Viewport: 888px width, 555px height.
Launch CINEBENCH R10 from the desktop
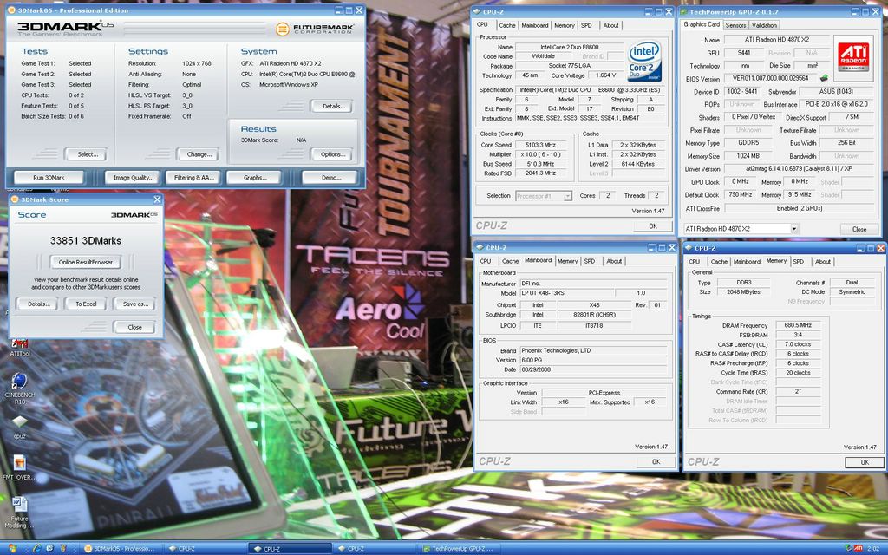(x=19, y=388)
